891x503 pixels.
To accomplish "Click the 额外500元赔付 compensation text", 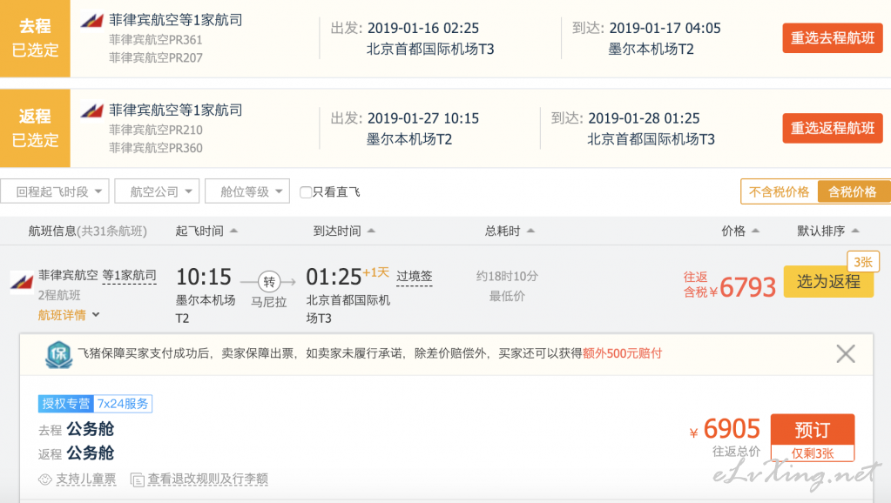I will coord(622,353).
